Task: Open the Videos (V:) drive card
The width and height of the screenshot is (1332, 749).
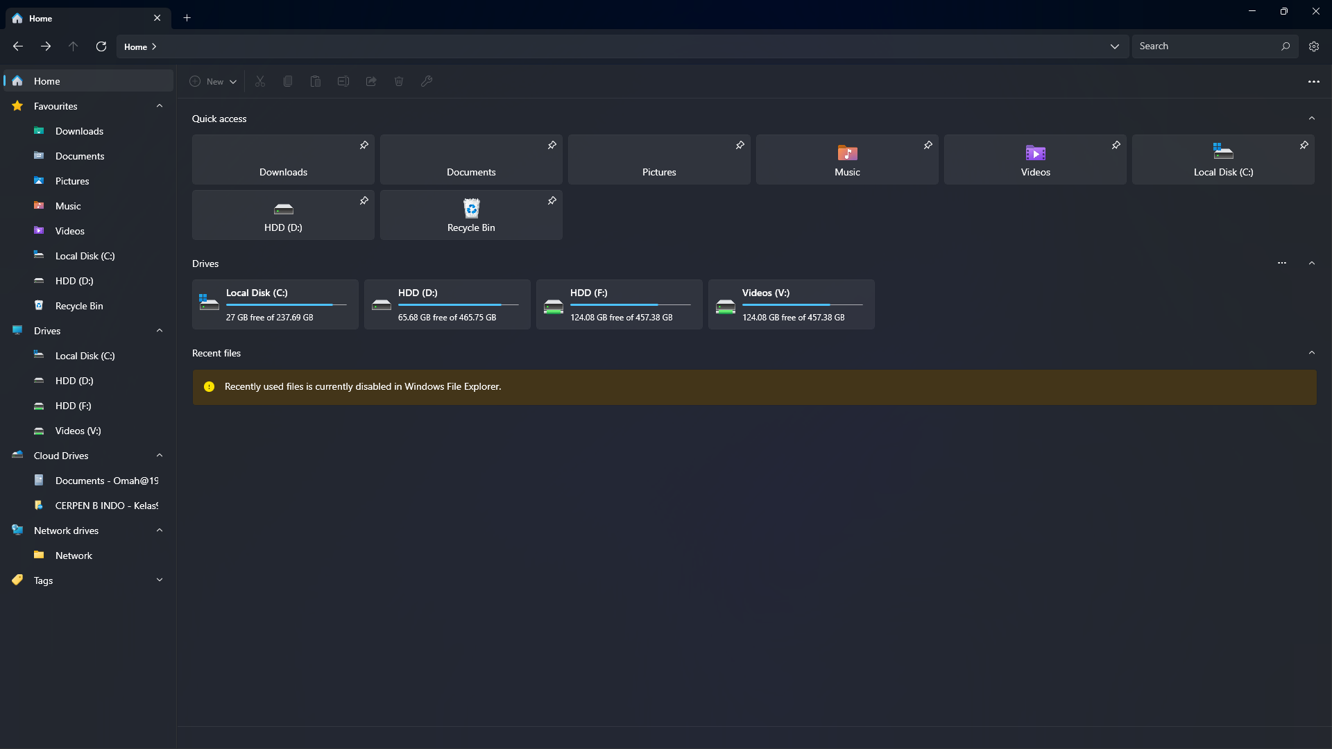Action: pyautogui.click(x=791, y=304)
